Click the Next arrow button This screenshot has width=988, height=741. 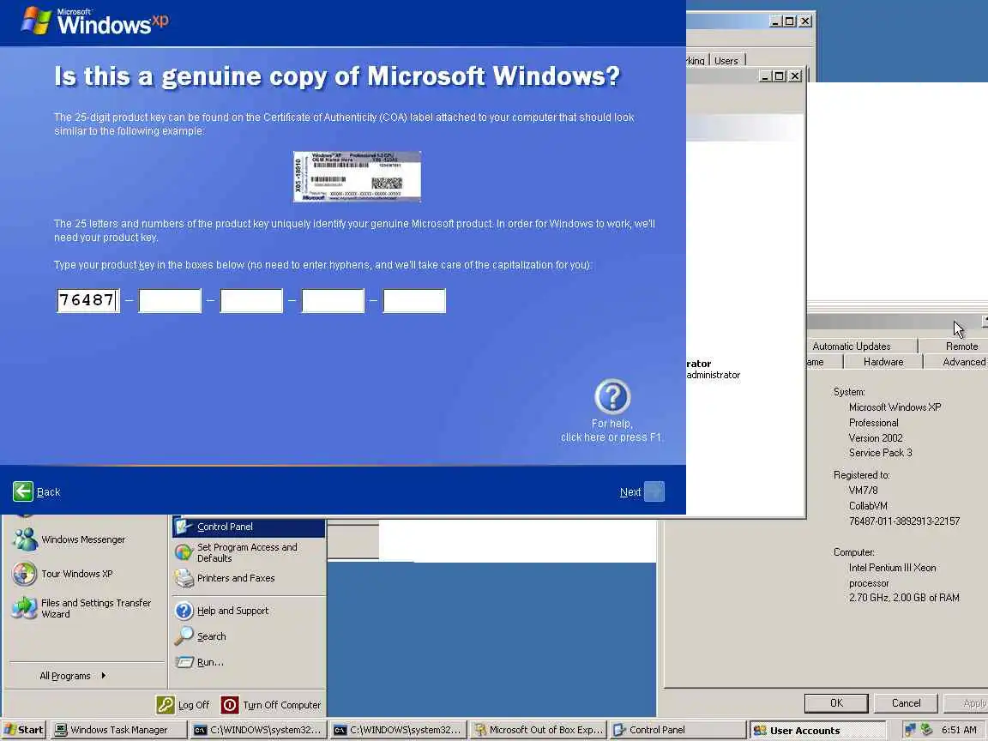point(654,491)
